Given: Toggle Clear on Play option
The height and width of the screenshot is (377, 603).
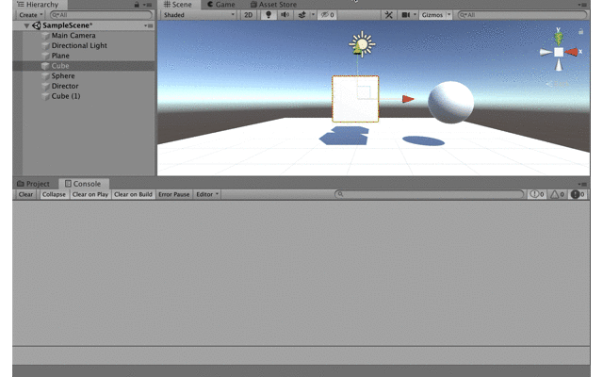Looking at the screenshot, I should point(90,194).
